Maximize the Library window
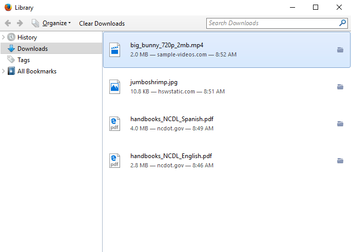 point(316,7)
